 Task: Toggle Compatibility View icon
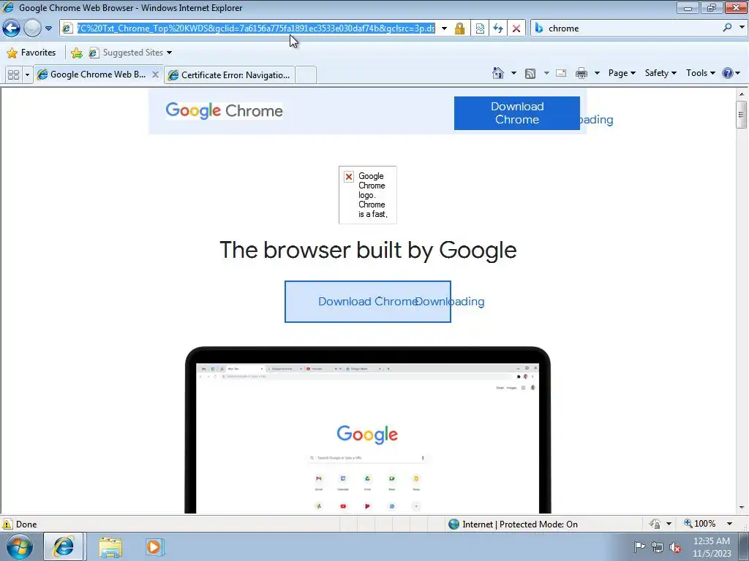point(480,28)
